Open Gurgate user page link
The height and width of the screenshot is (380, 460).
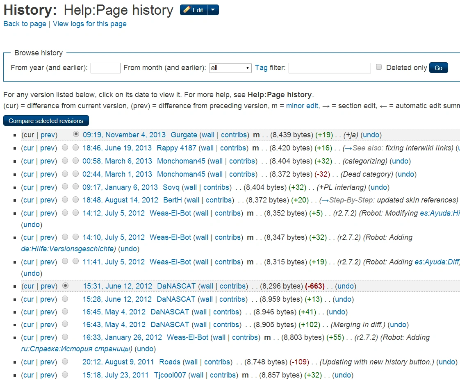(x=184, y=135)
